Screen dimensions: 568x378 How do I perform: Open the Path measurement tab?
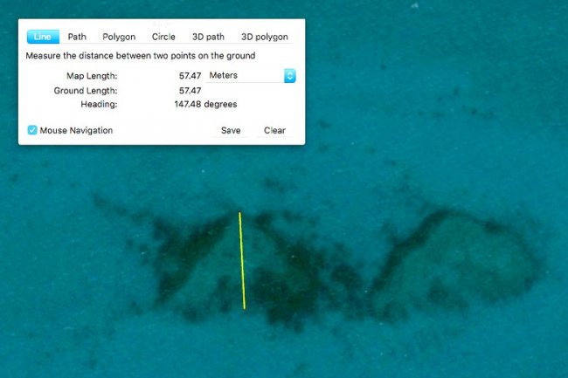point(77,37)
